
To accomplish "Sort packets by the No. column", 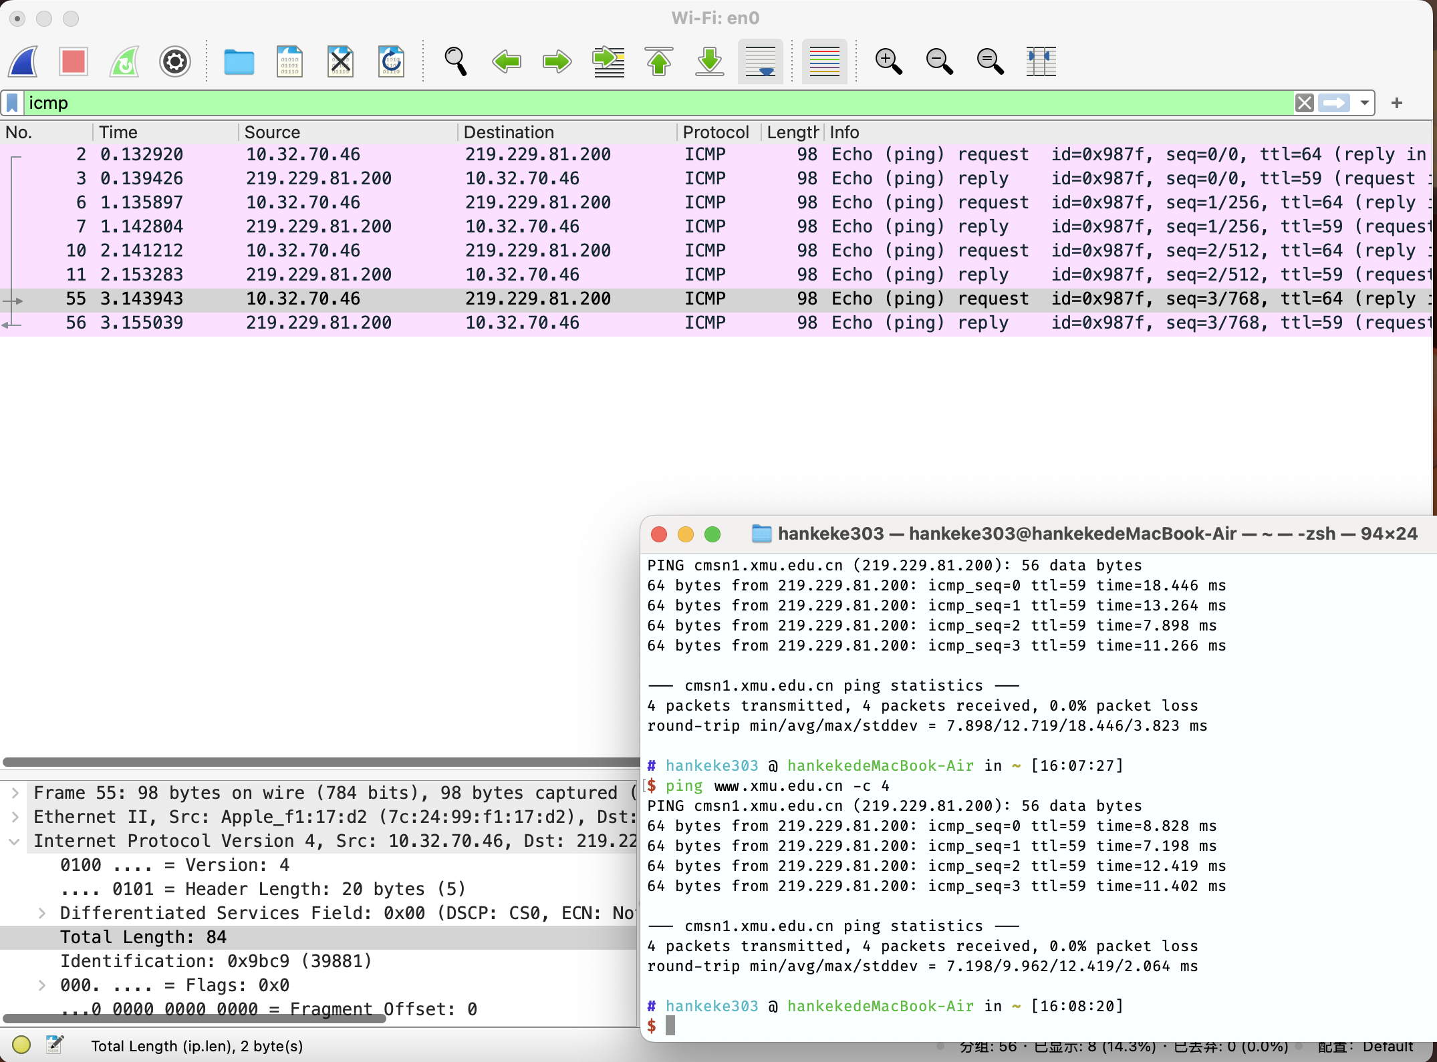I will 47,132.
